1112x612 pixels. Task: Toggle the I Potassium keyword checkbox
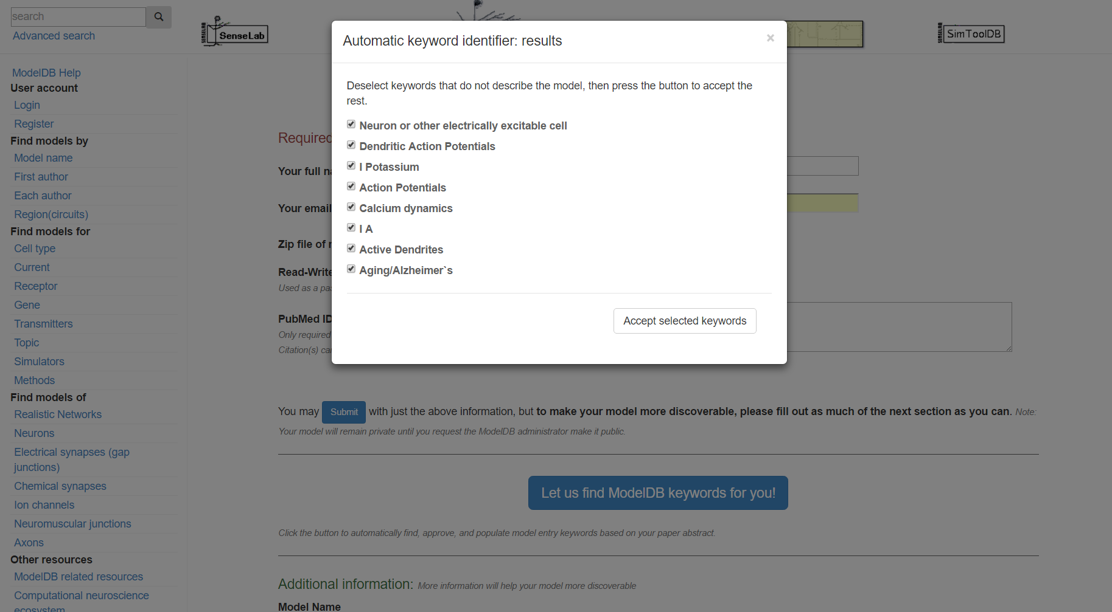(351, 166)
